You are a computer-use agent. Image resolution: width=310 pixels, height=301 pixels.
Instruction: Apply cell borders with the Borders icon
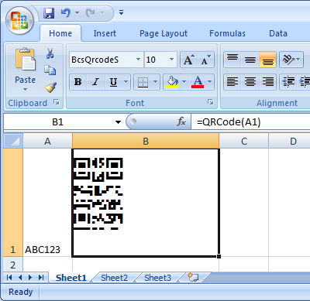(x=143, y=82)
